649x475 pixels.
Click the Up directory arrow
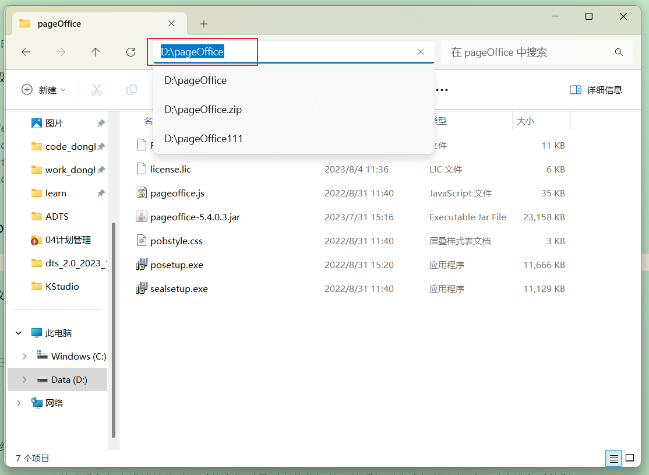click(x=96, y=52)
